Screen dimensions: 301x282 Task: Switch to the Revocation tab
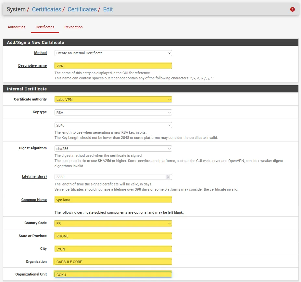[x=73, y=27]
